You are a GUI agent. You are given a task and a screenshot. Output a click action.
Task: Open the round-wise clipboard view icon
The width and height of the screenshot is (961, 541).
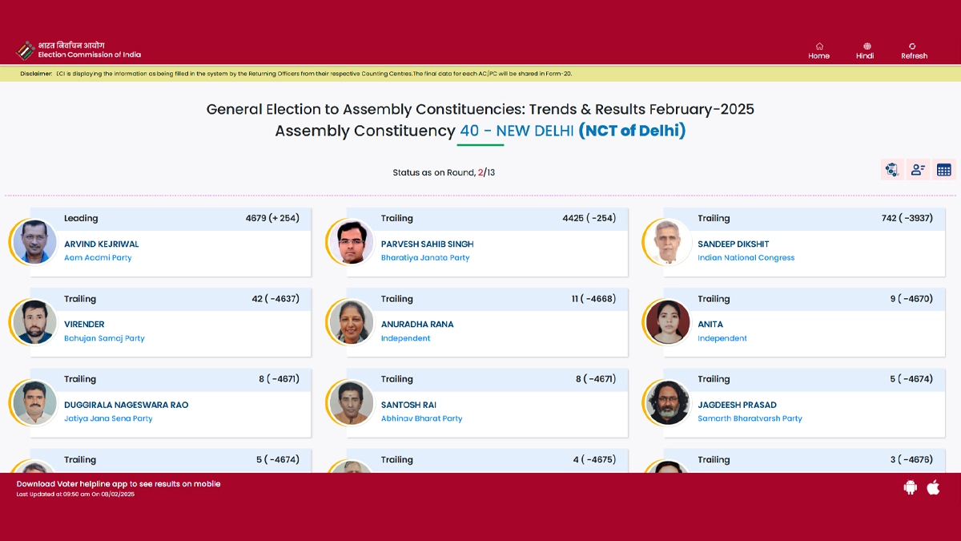pyautogui.click(x=891, y=170)
